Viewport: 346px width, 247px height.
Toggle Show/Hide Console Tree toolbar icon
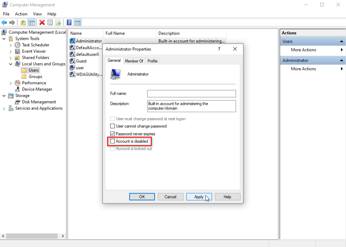pyautogui.click(x=31, y=23)
